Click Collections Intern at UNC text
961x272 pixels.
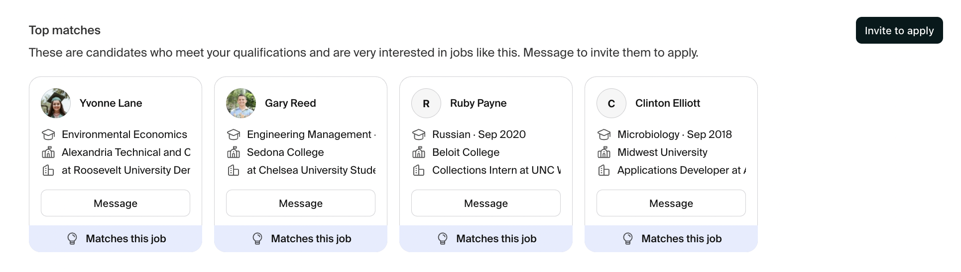(496, 170)
